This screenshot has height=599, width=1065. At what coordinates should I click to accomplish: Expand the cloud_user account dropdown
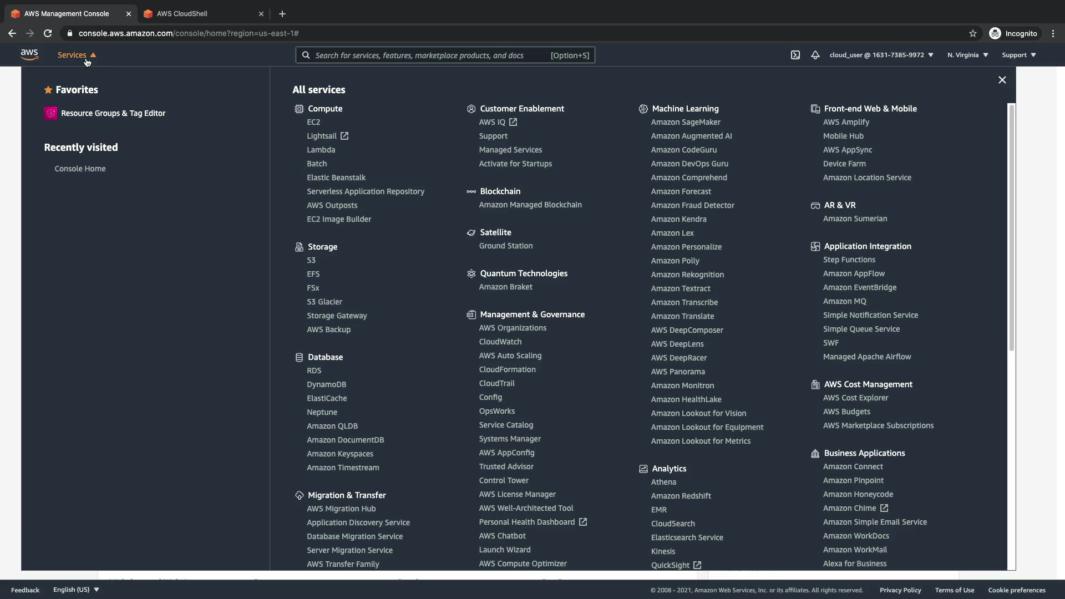[881, 55]
